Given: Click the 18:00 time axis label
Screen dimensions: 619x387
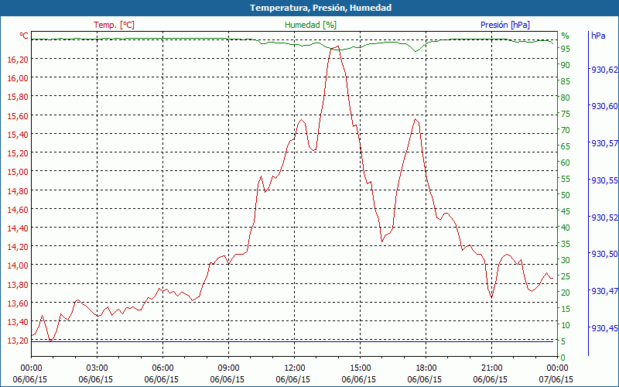Looking at the screenshot, I should click(x=426, y=368).
